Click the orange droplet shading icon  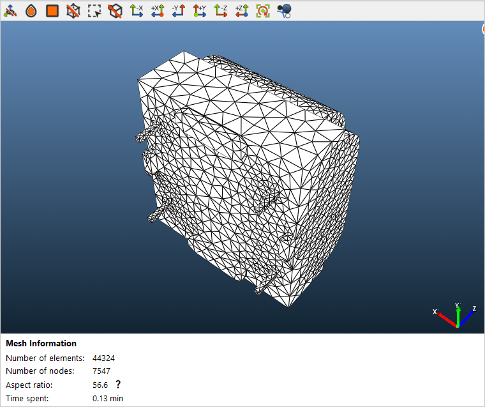tap(31, 11)
